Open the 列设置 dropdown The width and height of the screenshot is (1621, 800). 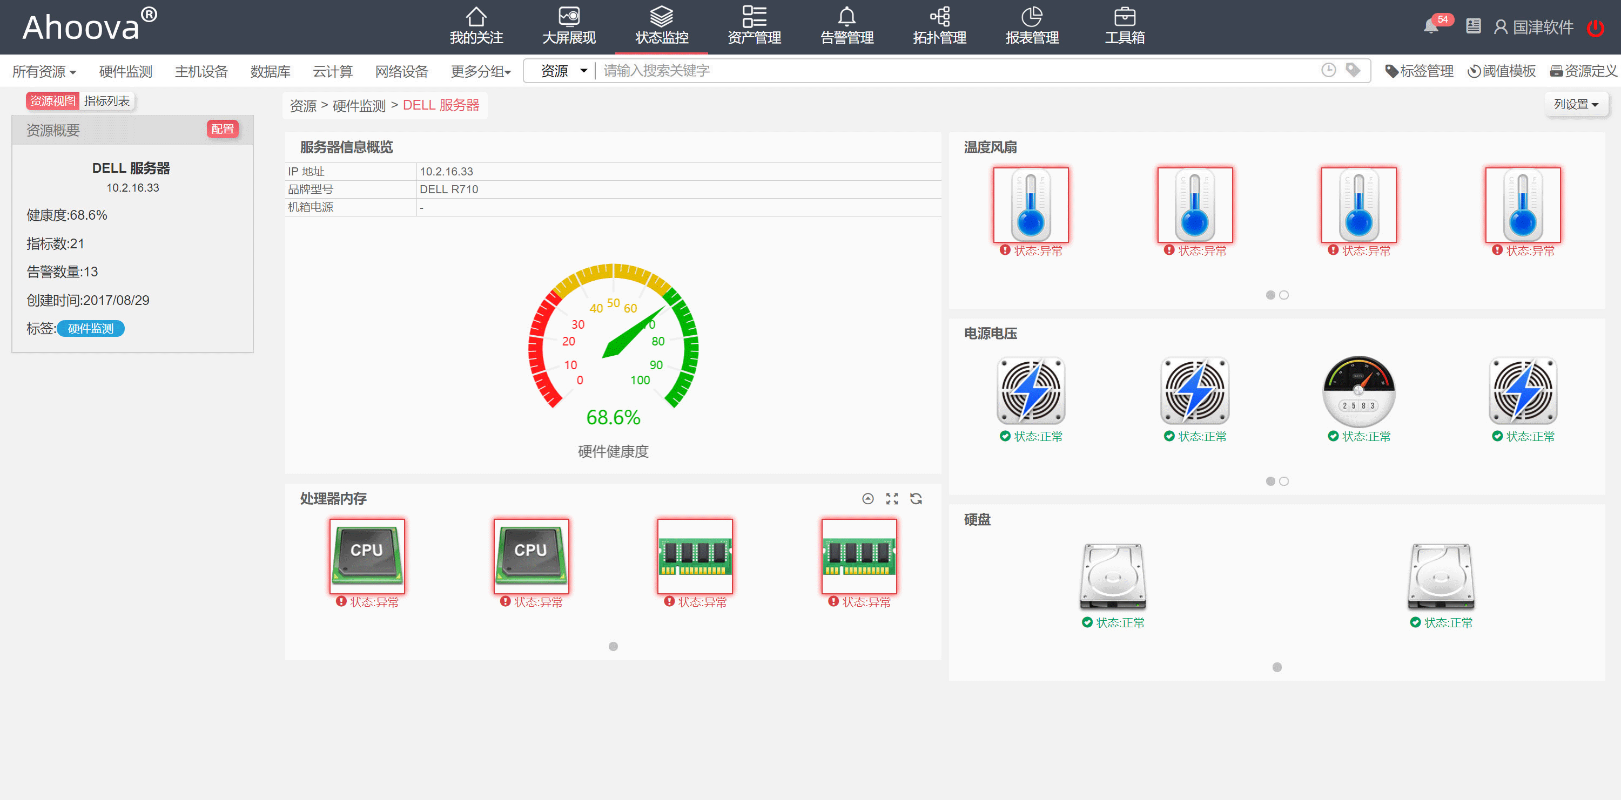(1576, 104)
